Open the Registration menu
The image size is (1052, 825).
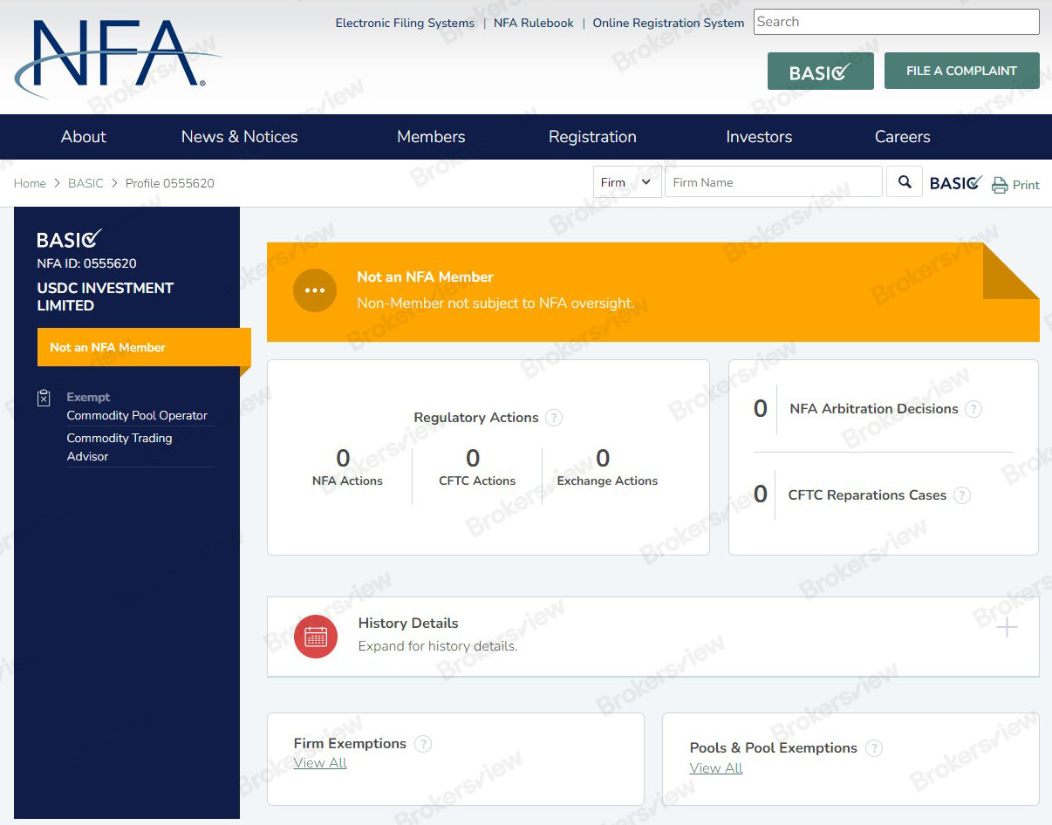[x=592, y=137]
